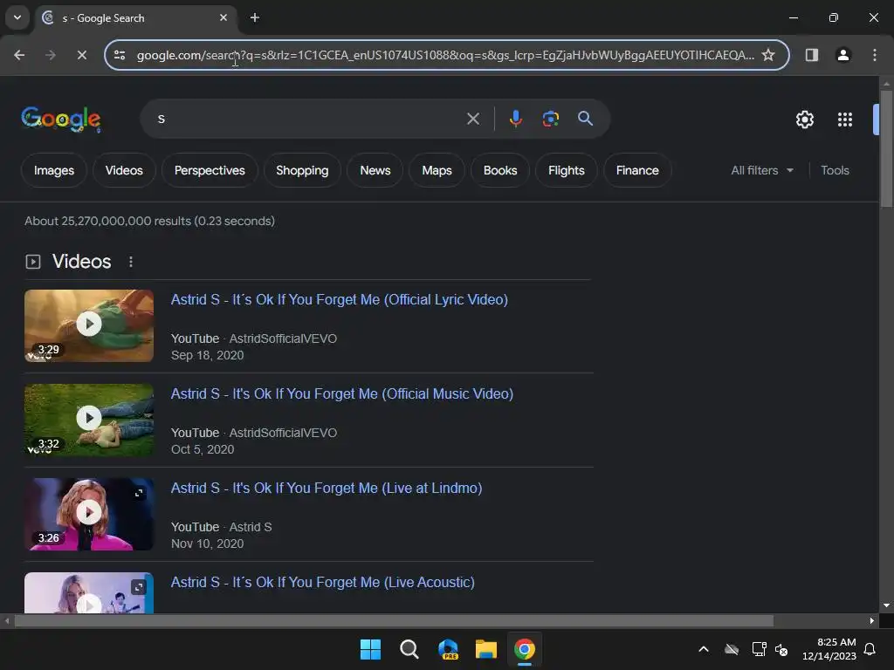Start search by voice microphone
Viewport: 894px width, 670px height.
point(515,119)
